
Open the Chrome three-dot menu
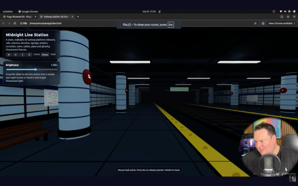point(295,23)
